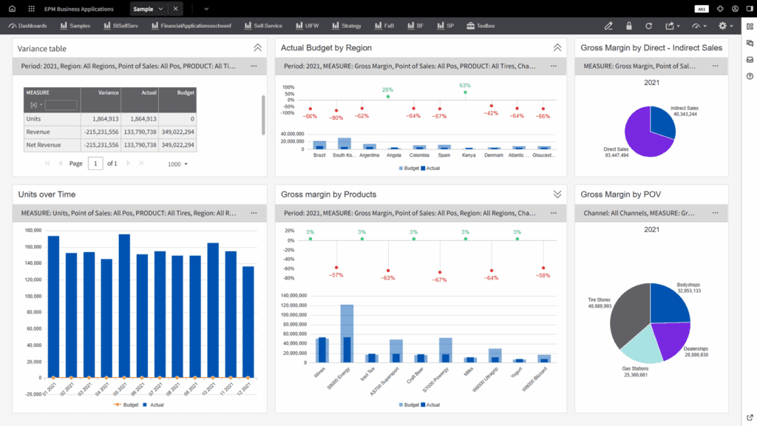The width and height of the screenshot is (757, 426).
Task: Open the export/share icon in the toolbar
Action: pos(671,25)
